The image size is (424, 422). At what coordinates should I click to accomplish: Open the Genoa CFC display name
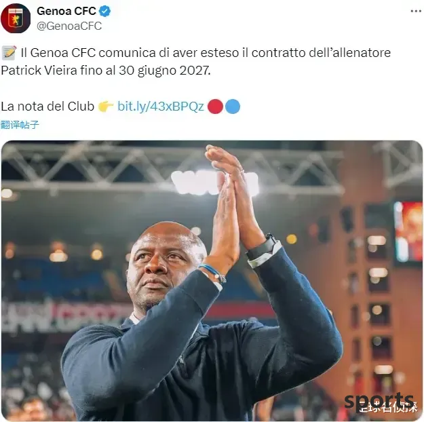[x=66, y=11]
